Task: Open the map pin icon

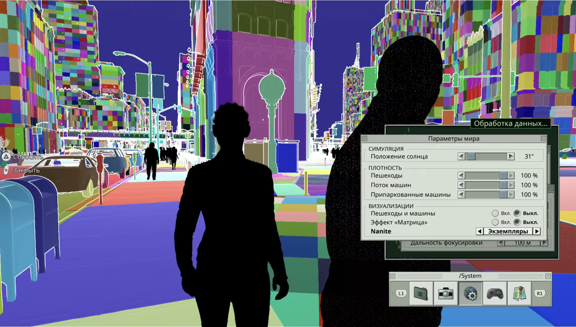Action: [x=519, y=293]
